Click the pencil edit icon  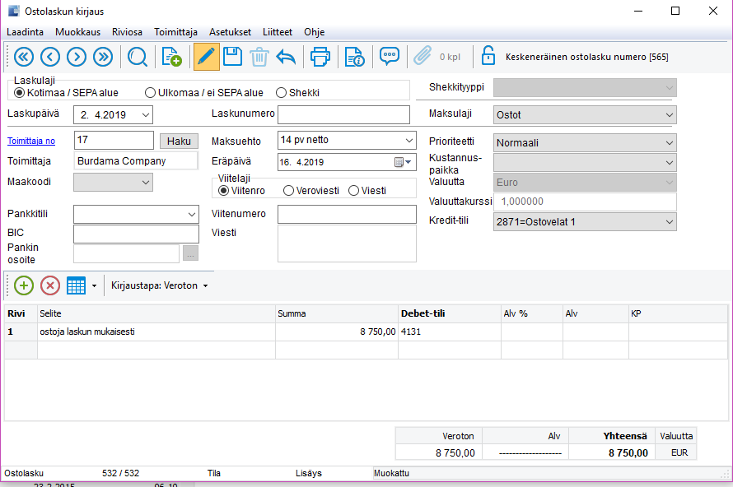coord(206,57)
